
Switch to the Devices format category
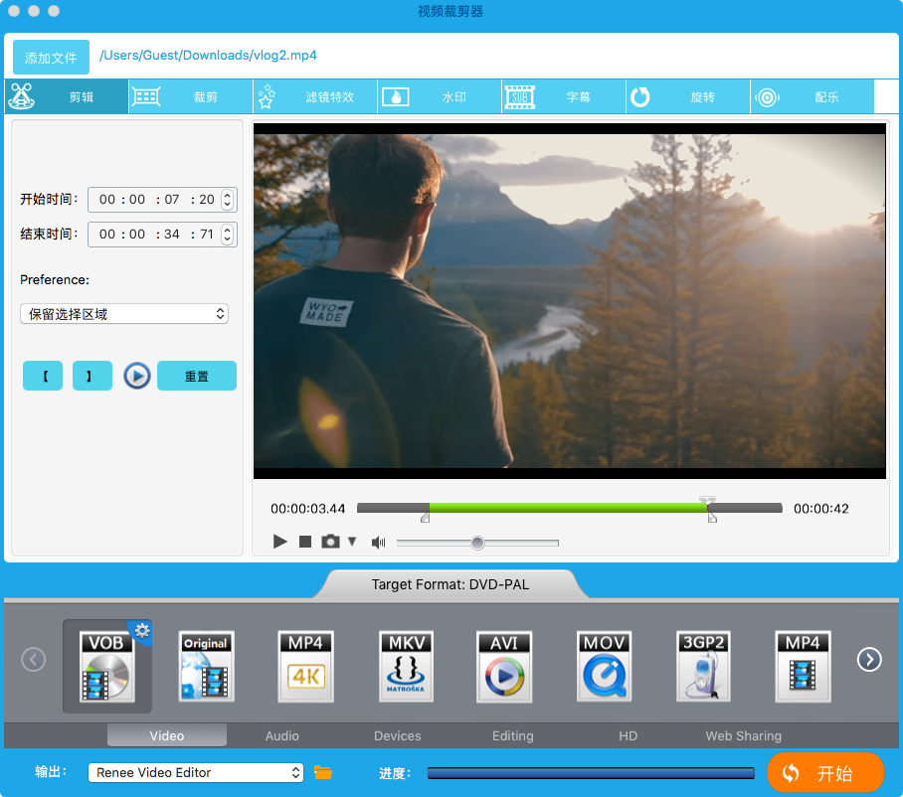pyautogui.click(x=398, y=735)
